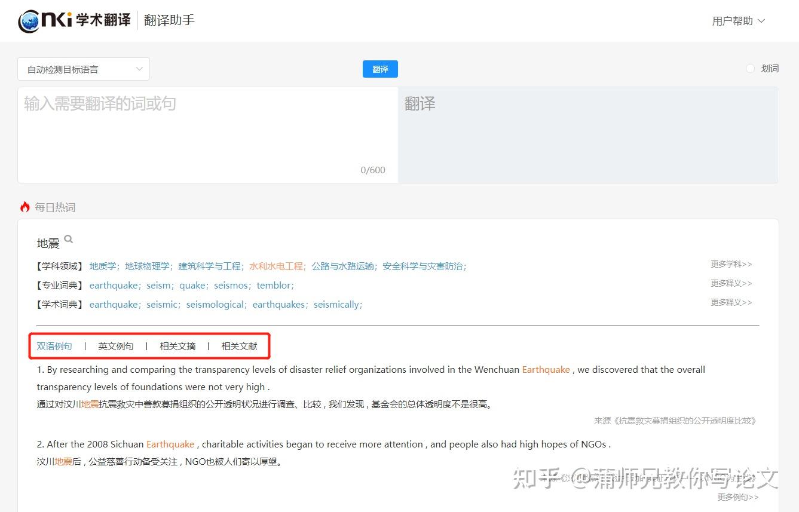Click the temblor translation link
This screenshot has height=512, width=799.
(273, 286)
